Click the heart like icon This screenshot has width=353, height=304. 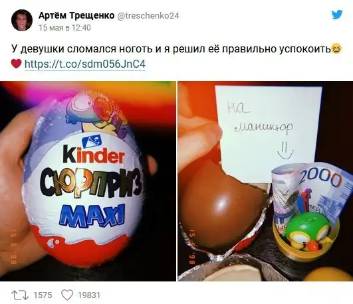(x=67, y=295)
